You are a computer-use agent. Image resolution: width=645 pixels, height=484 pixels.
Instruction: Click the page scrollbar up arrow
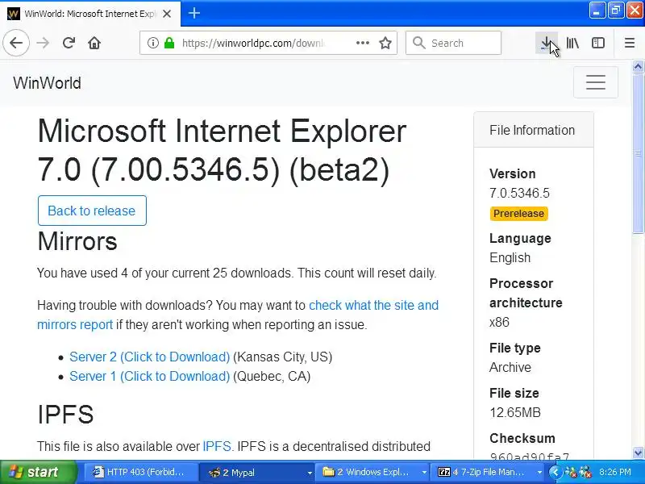pos(638,66)
